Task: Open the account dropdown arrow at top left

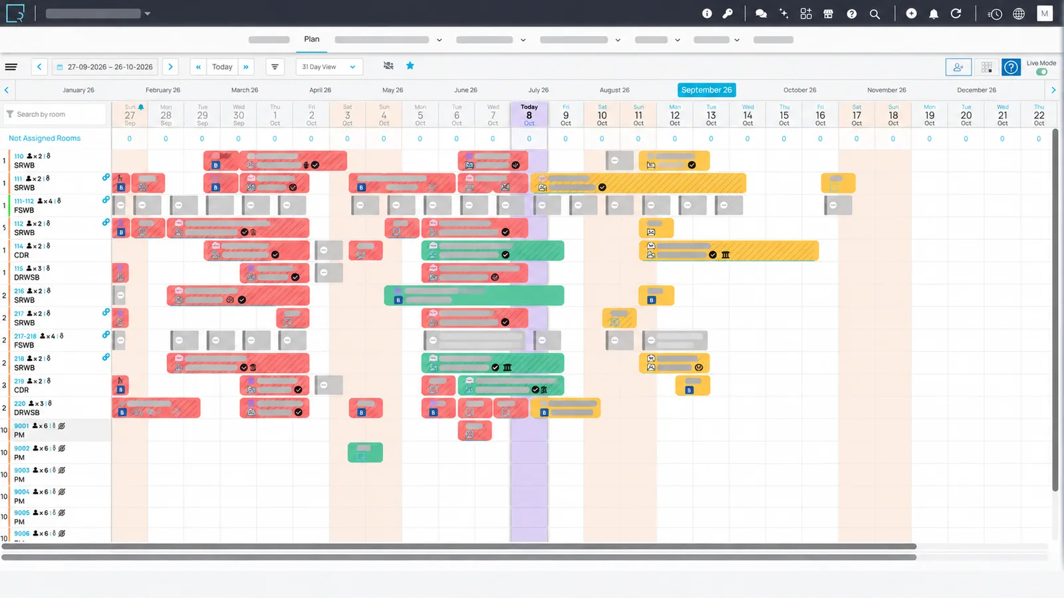Action: coord(148,14)
